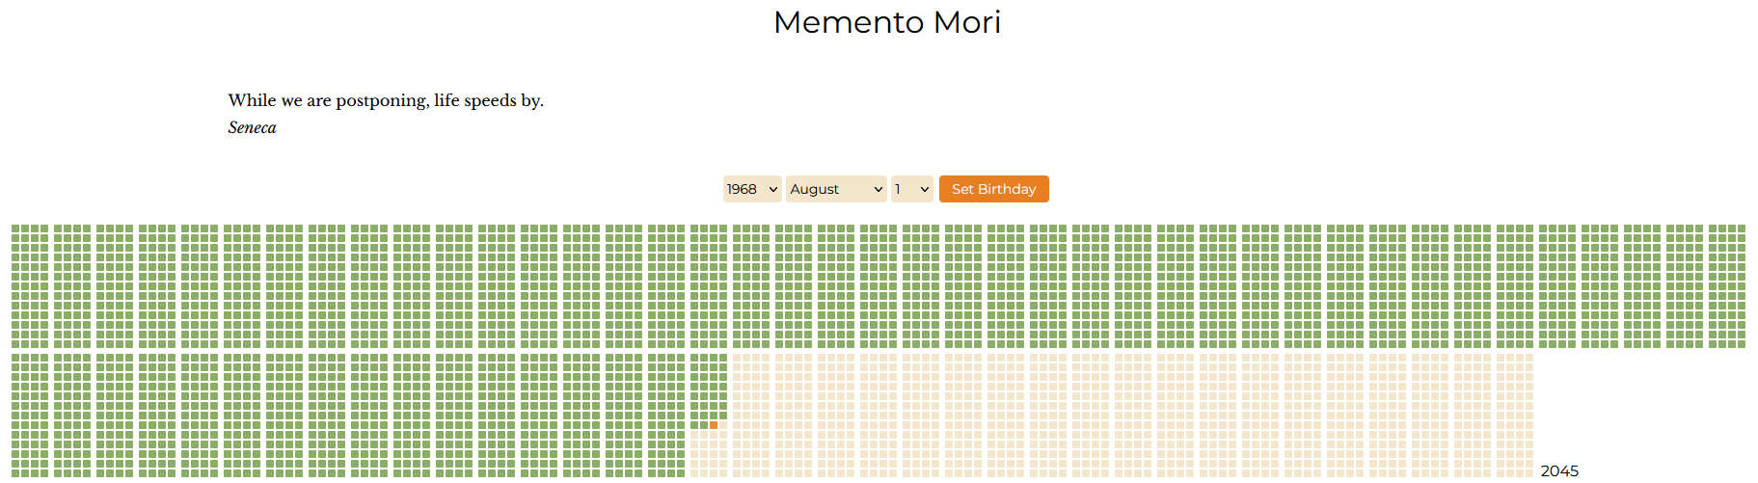This screenshot has height=483, width=1758.
Task: Select the last green year block, top row
Action: pos(1727,286)
